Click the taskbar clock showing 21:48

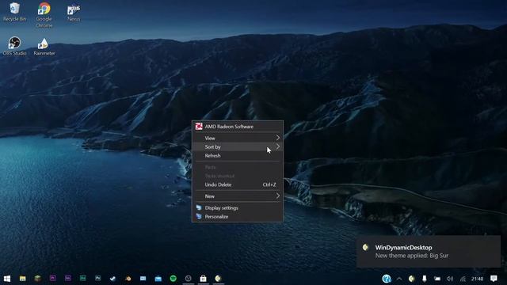click(x=477, y=279)
